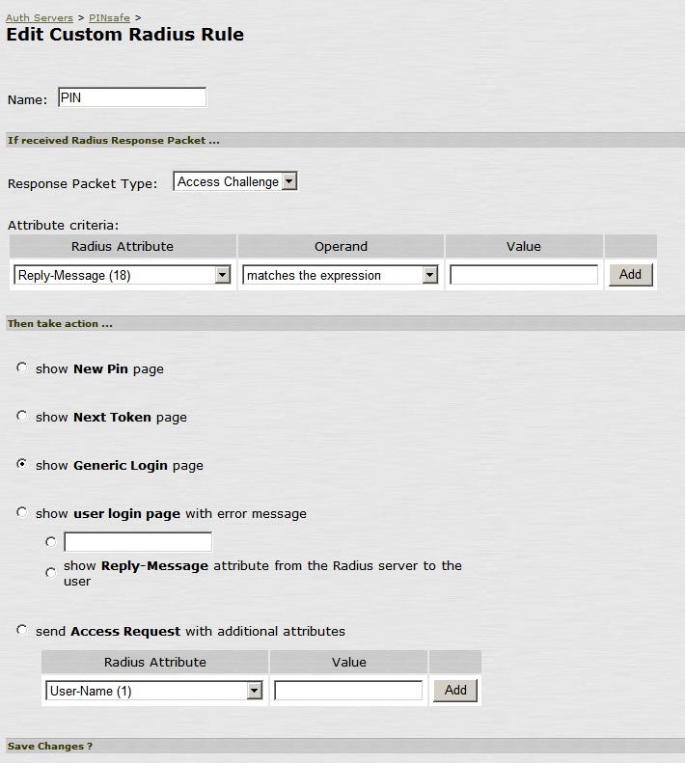Screen dimensions: 685x763
Task: Click the 'Then take action ...' section header
Action: tap(345, 323)
